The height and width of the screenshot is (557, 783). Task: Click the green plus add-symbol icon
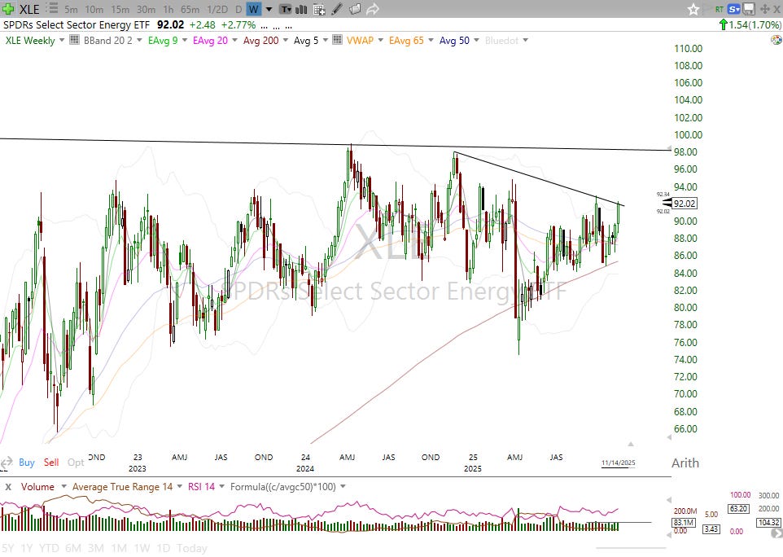[x=8, y=8]
